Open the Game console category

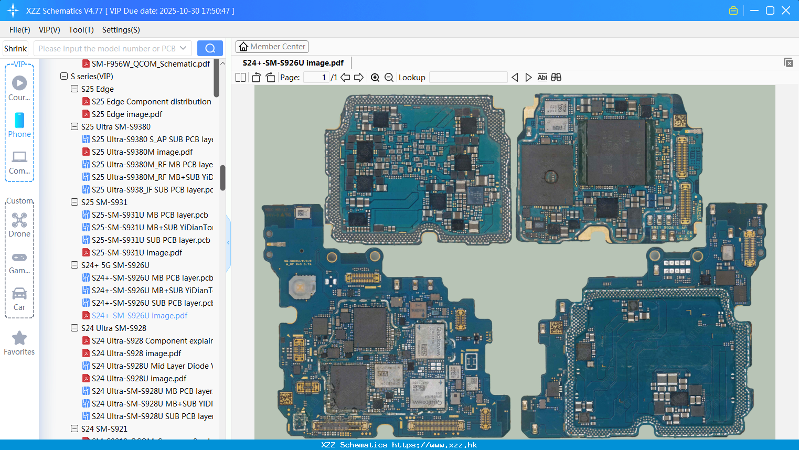click(19, 262)
